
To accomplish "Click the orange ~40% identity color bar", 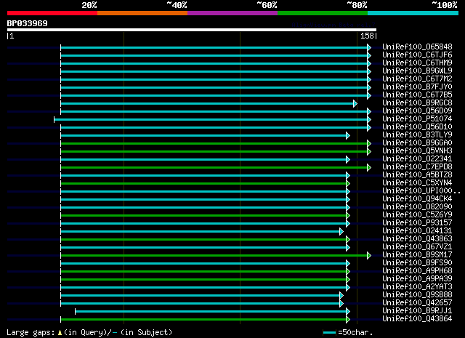I will pyautogui.click(x=142, y=13).
